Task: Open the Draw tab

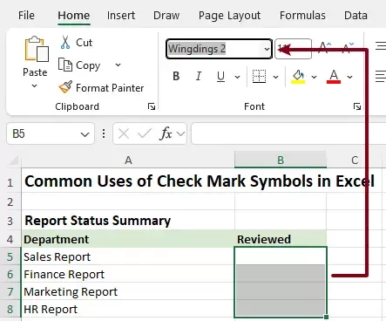Action: (x=166, y=16)
